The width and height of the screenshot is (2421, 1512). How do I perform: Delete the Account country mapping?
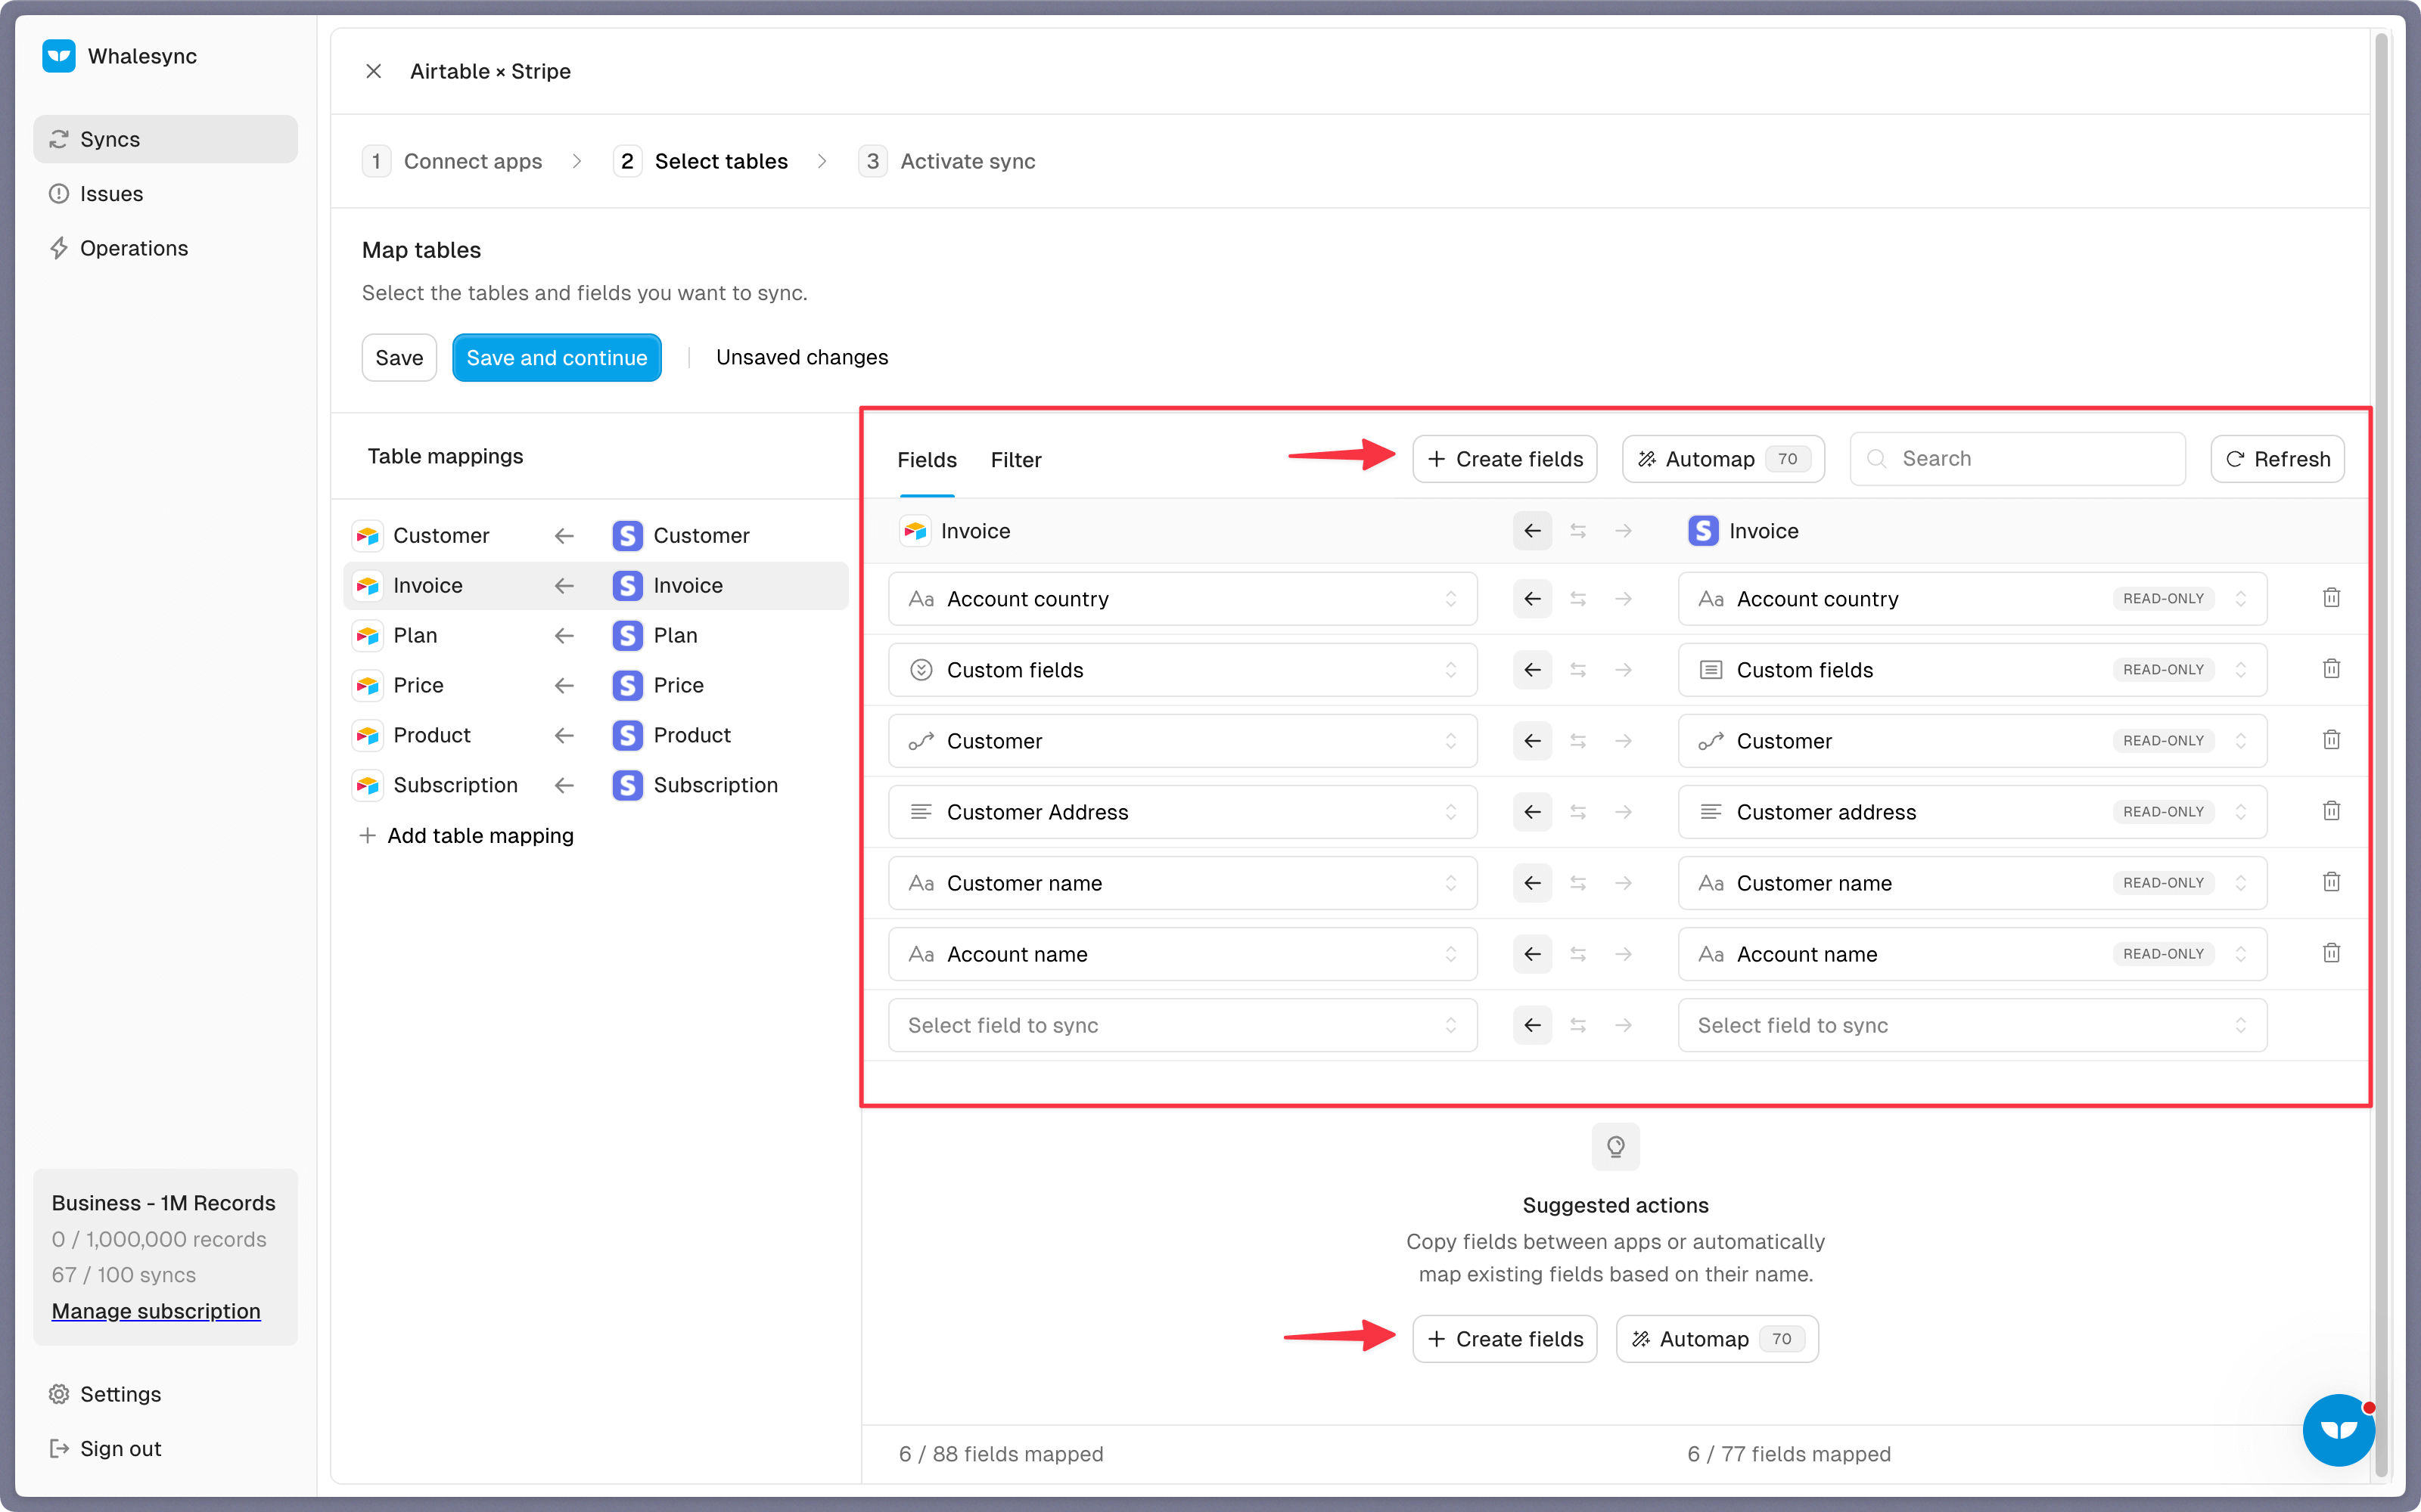coord(2331,598)
